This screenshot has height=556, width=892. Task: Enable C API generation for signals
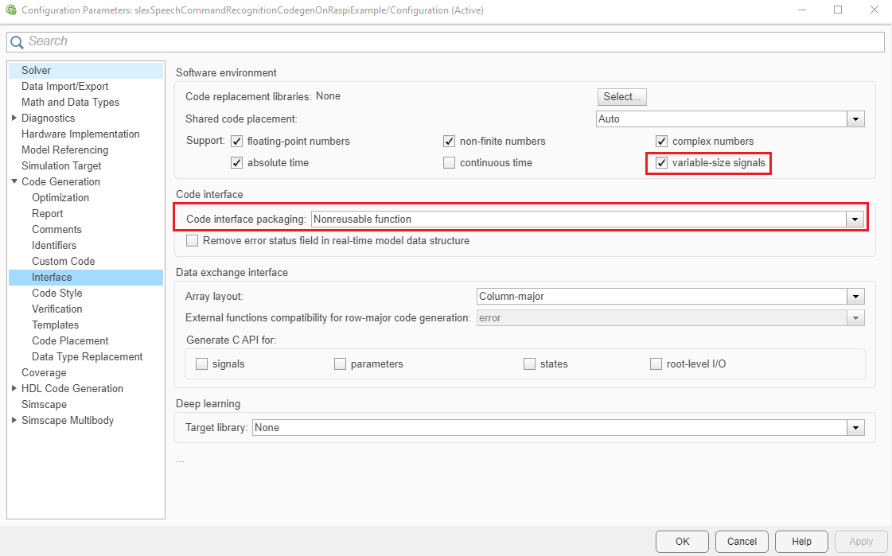(201, 364)
